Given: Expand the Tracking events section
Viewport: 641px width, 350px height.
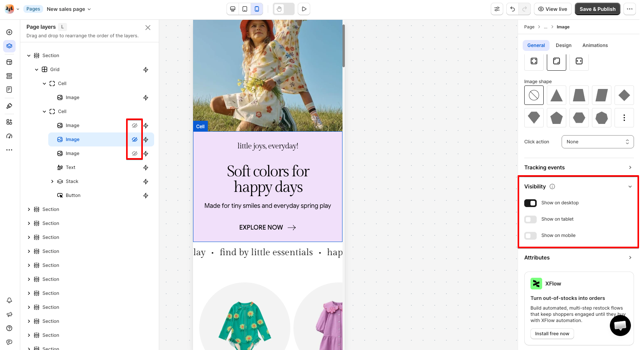Looking at the screenshot, I should pyautogui.click(x=578, y=167).
